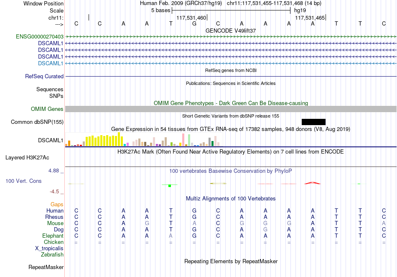
Task: Open Short Genetic Variants from dbSNP title
Action: tap(231, 116)
